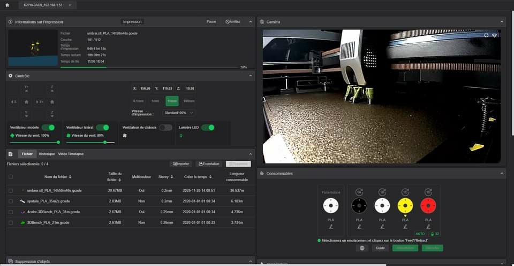Click the print preview thumbnail

coord(33,48)
